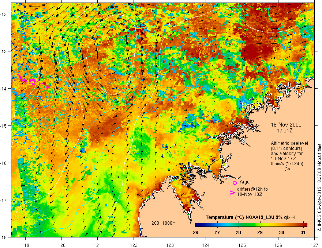The height and width of the screenshot is (248, 322).
Task: Click the temperature color bar
Action: click(251, 225)
